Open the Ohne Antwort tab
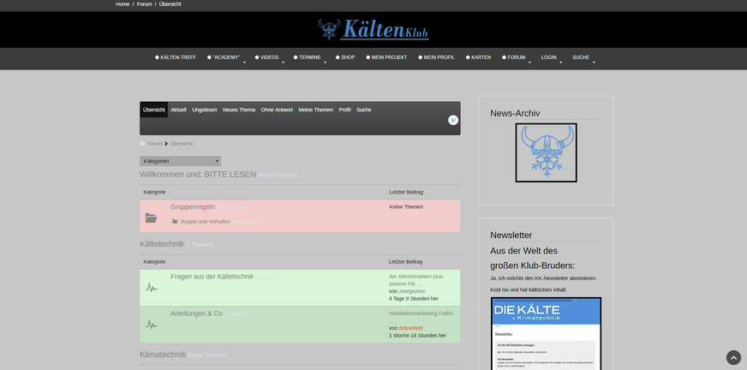The image size is (747, 370). (x=277, y=110)
